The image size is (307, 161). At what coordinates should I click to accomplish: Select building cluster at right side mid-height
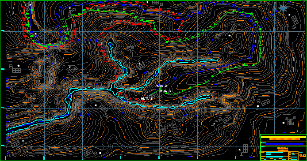point(264,102)
